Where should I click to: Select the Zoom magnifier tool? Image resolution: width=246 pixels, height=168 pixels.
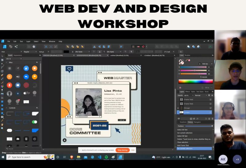2,128
